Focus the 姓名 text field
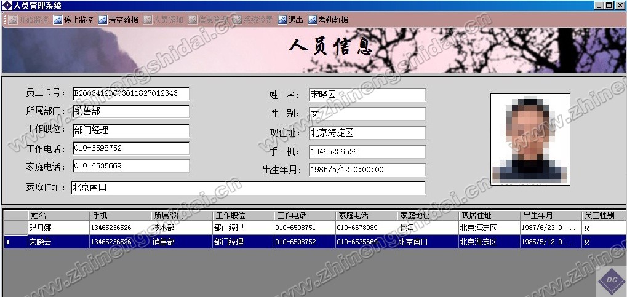 point(367,95)
